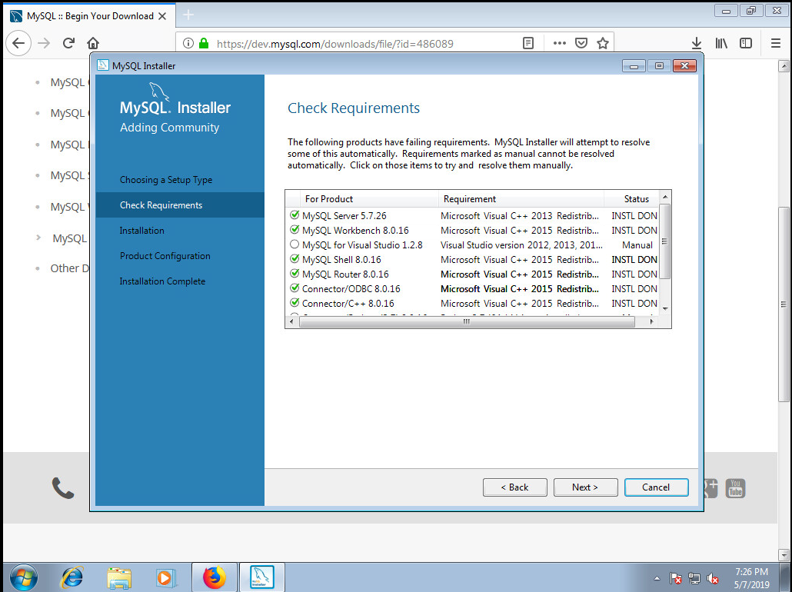792x592 pixels.
Task: Switch to MySQL Installer taskbar button
Action: click(262, 577)
